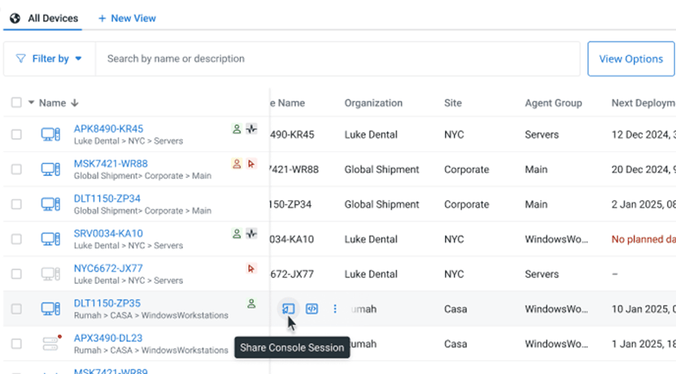Click the View Options button

click(x=630, y=59)
